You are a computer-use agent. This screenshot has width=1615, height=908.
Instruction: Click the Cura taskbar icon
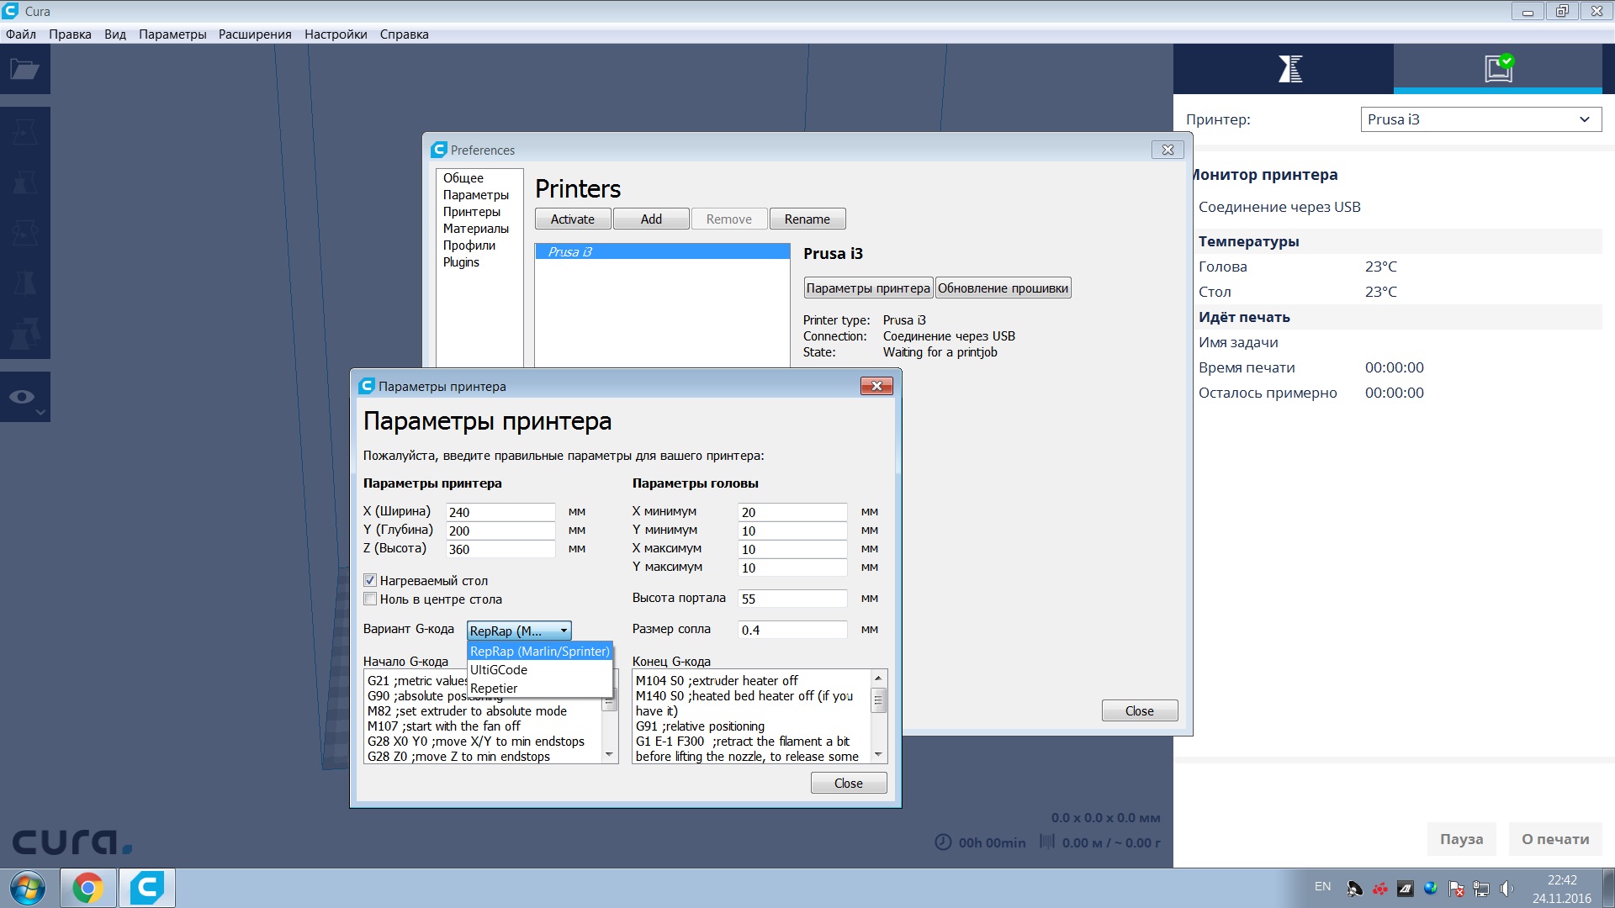[x=147, y=888]
